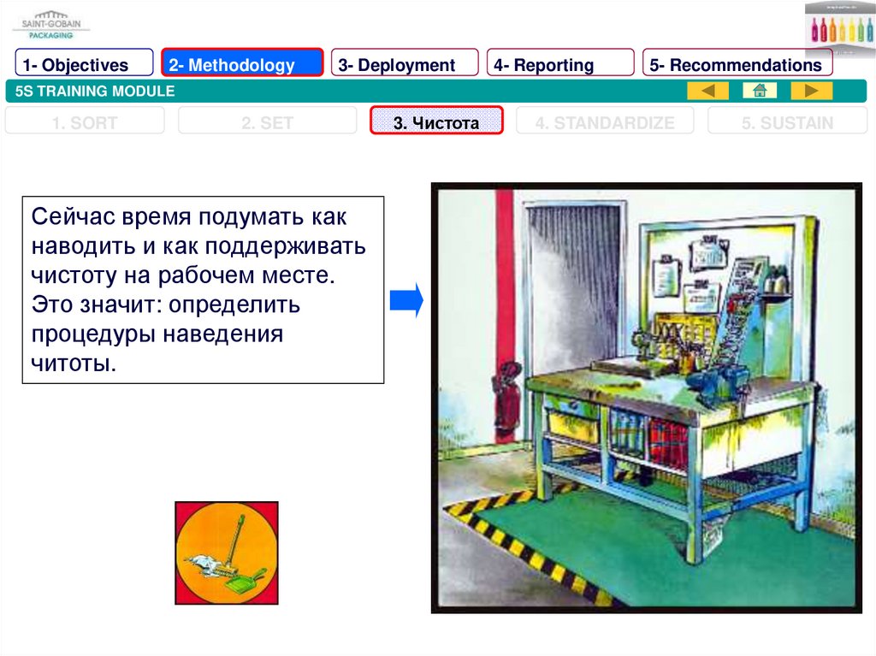This screenshot has height=656, width=876.
Task: Click the broom and dustpan icon
Action: click(227, 553)
